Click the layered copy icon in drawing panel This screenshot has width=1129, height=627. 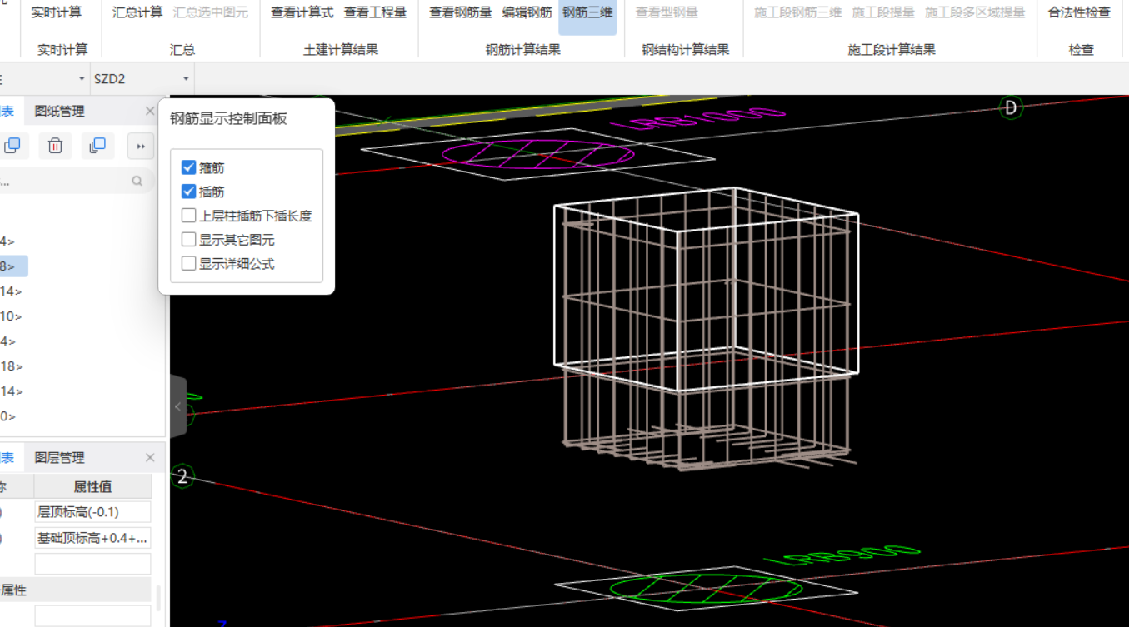pos(97,145)
